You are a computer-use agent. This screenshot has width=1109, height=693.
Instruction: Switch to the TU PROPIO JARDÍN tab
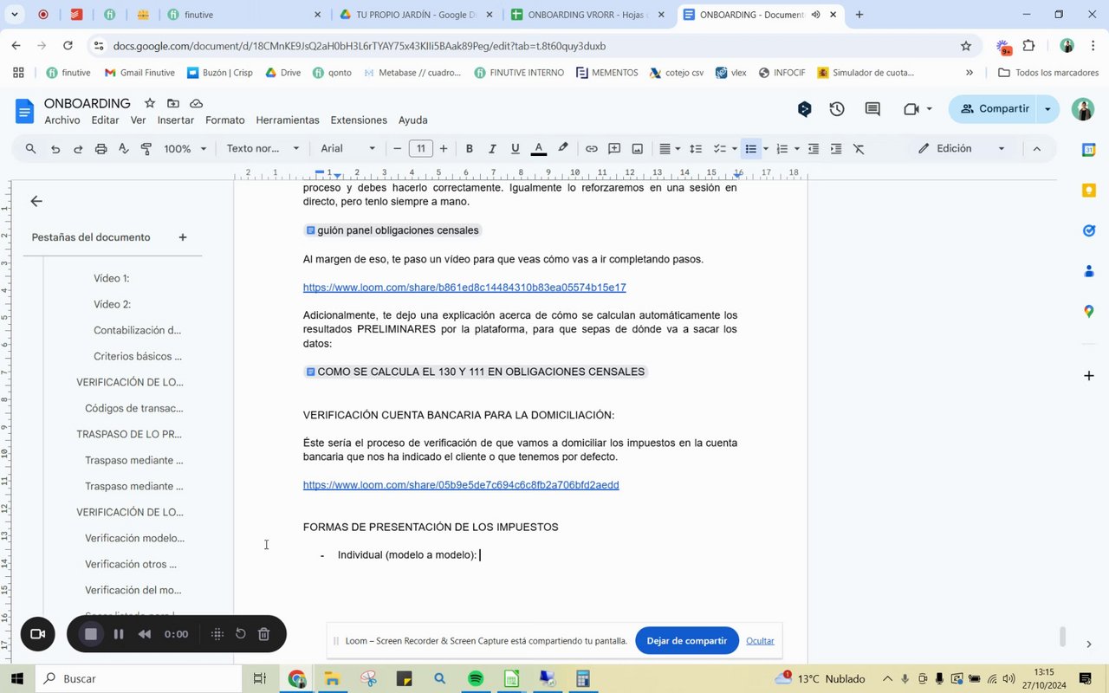416,15
